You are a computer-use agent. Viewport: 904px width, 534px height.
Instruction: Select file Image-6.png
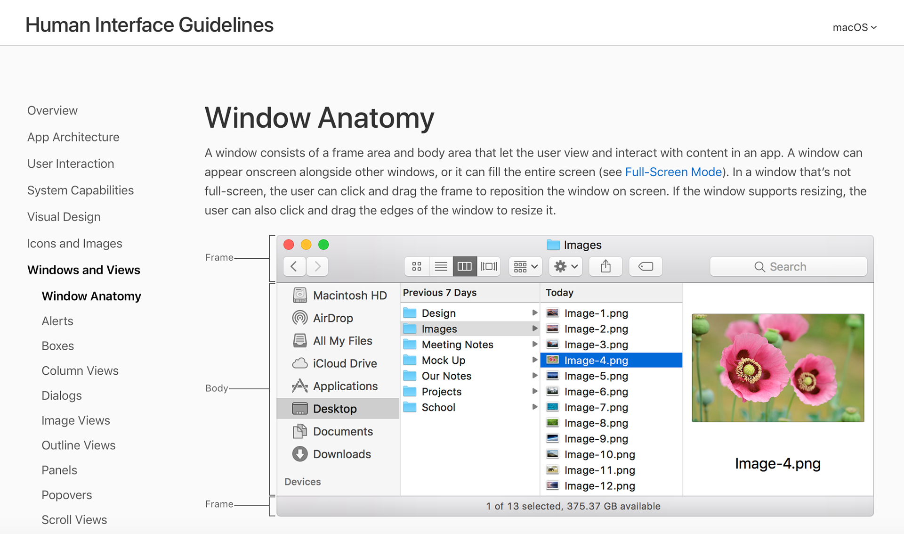coord(611,392)
